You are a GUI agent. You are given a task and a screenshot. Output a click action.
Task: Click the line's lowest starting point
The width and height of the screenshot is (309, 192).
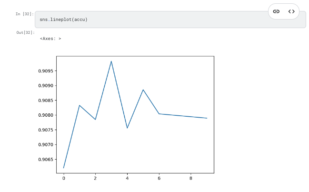click(64, 168)
